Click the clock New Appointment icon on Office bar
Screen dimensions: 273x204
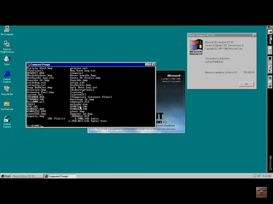tap(270, 63)
